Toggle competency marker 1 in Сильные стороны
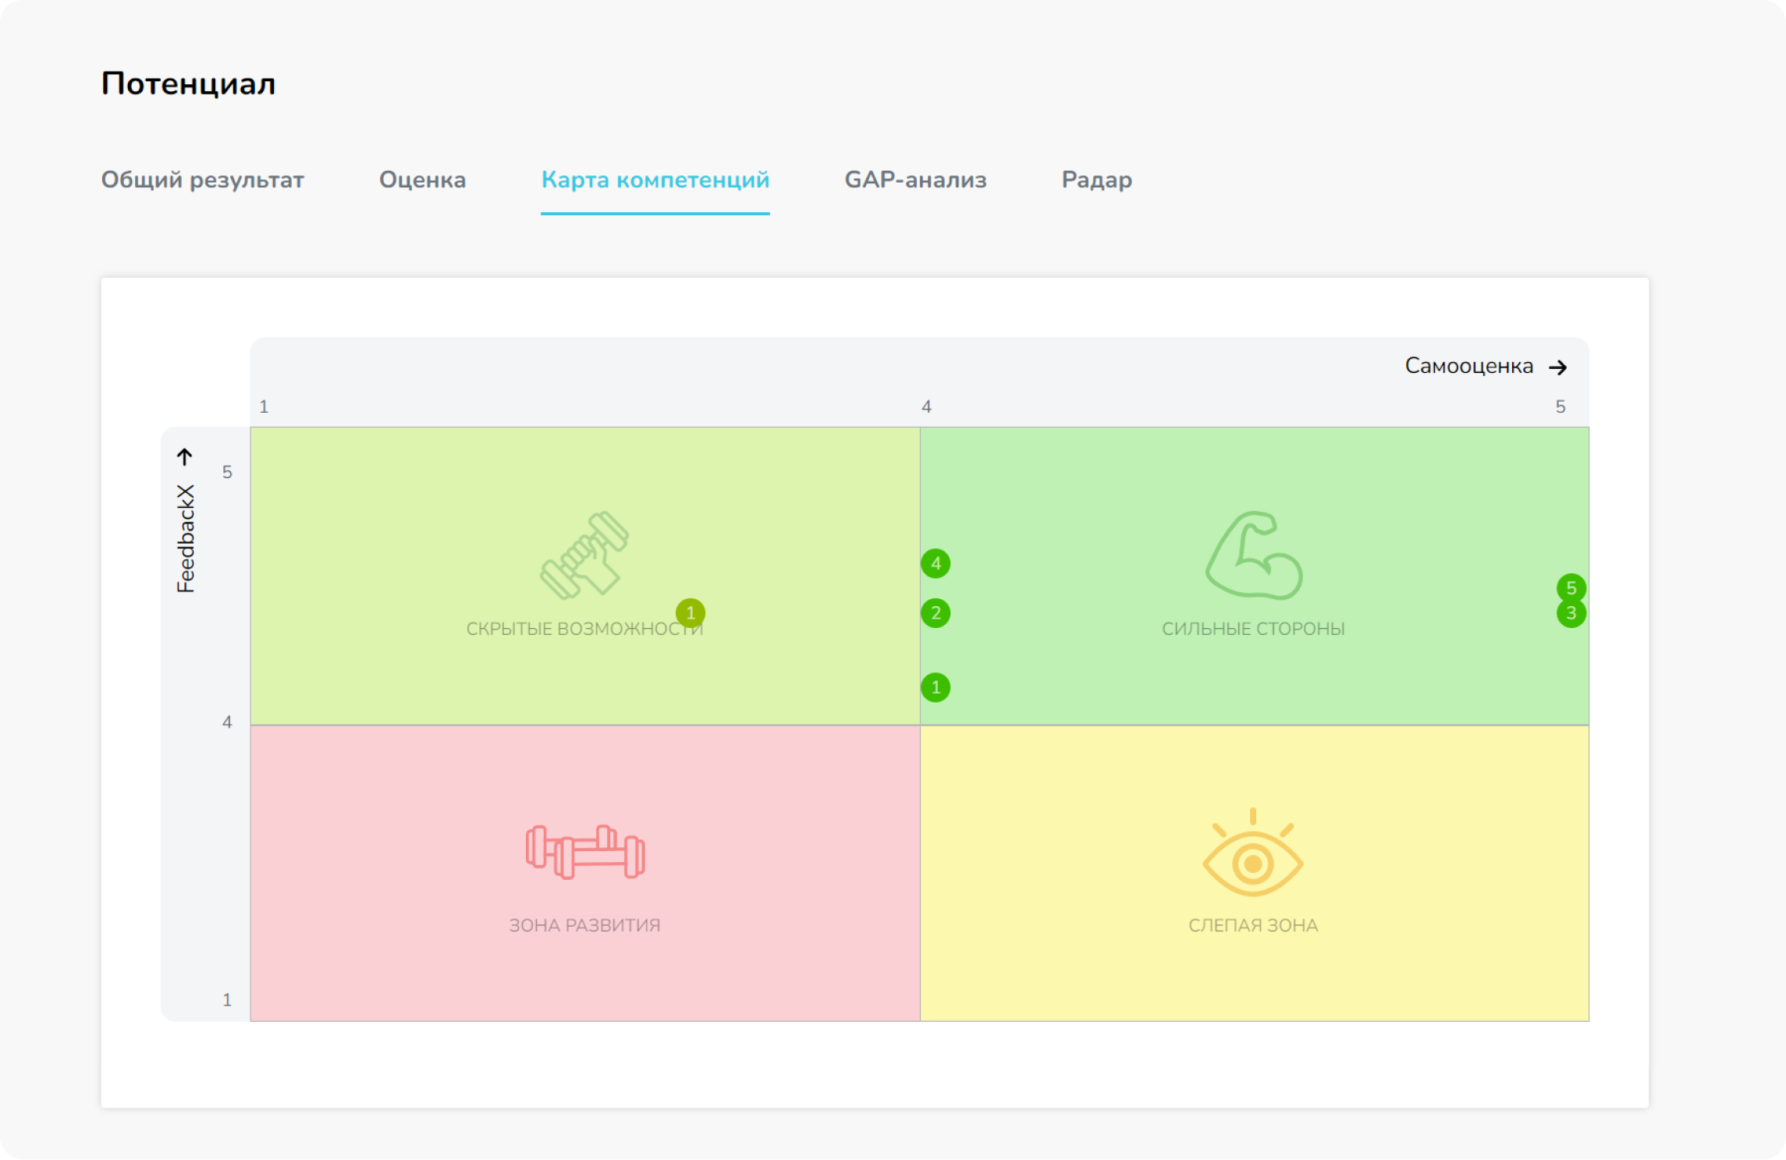Viewport: 1786px width, 1160px height. coord(935,687)
